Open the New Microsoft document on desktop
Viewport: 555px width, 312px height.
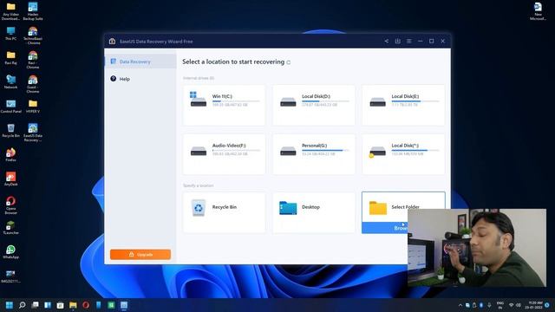coord(538,11)
